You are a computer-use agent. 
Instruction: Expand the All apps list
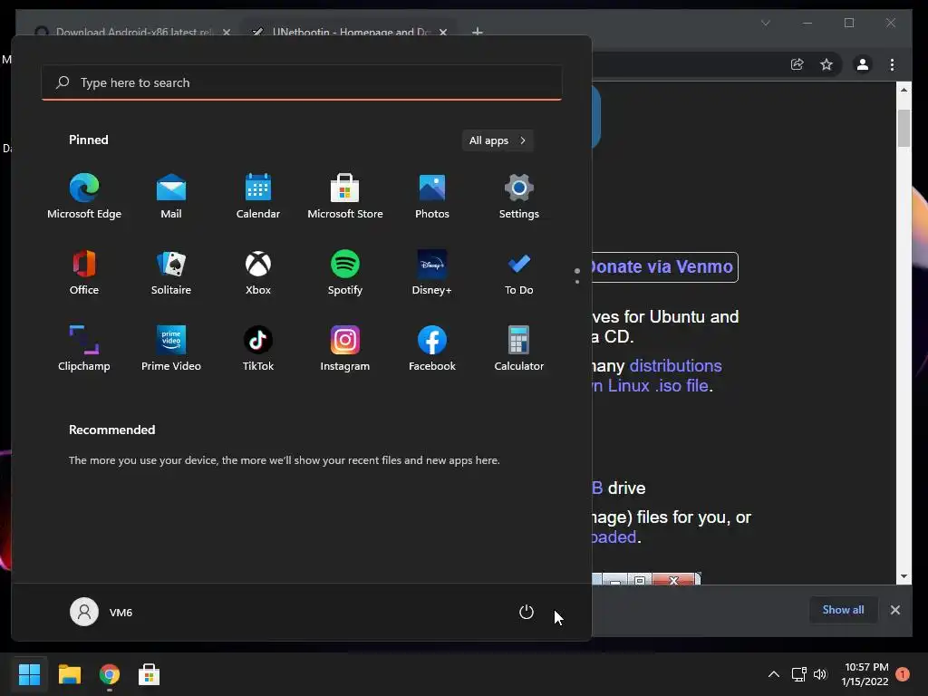click(498, 140)
